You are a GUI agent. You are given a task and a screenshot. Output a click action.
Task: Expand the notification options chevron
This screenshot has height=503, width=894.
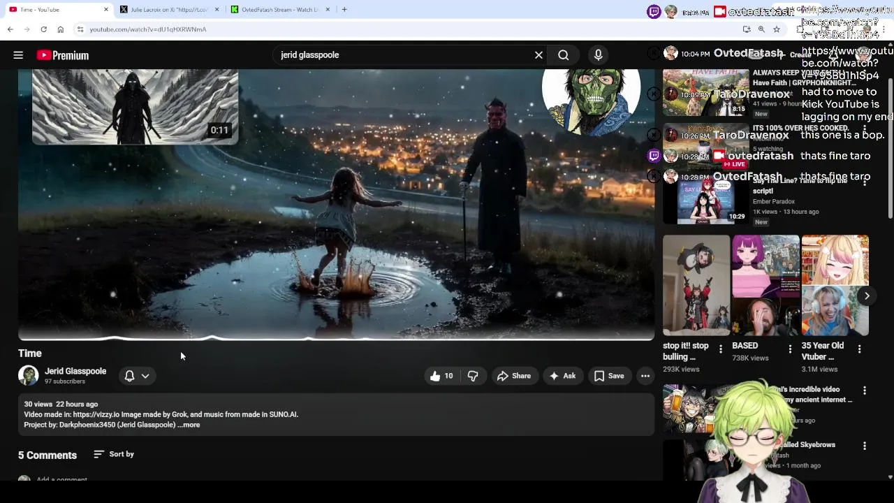tap(145, 376)
